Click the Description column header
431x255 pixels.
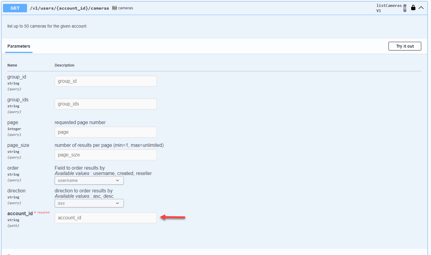[x=64, y=65]
